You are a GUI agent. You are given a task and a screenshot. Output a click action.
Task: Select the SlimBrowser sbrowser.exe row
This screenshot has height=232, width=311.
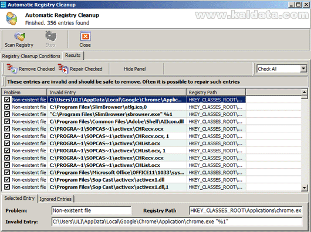pyautogui.click(x=124, y=114)
